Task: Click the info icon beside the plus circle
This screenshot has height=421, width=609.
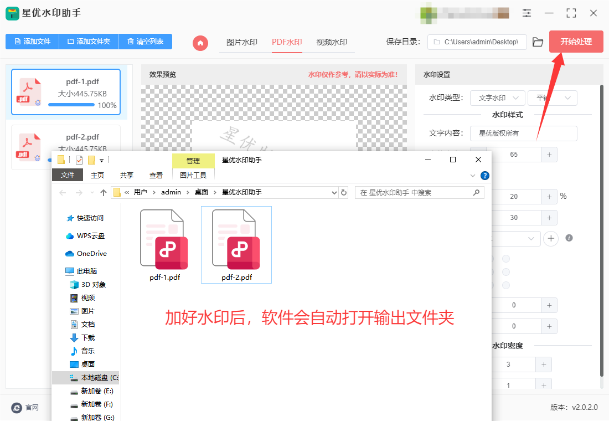Action: pyautogui.click(x=569, y=238)
